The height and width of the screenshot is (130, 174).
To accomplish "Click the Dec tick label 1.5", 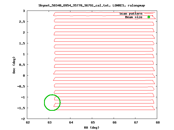I will (x=22, y=43).
